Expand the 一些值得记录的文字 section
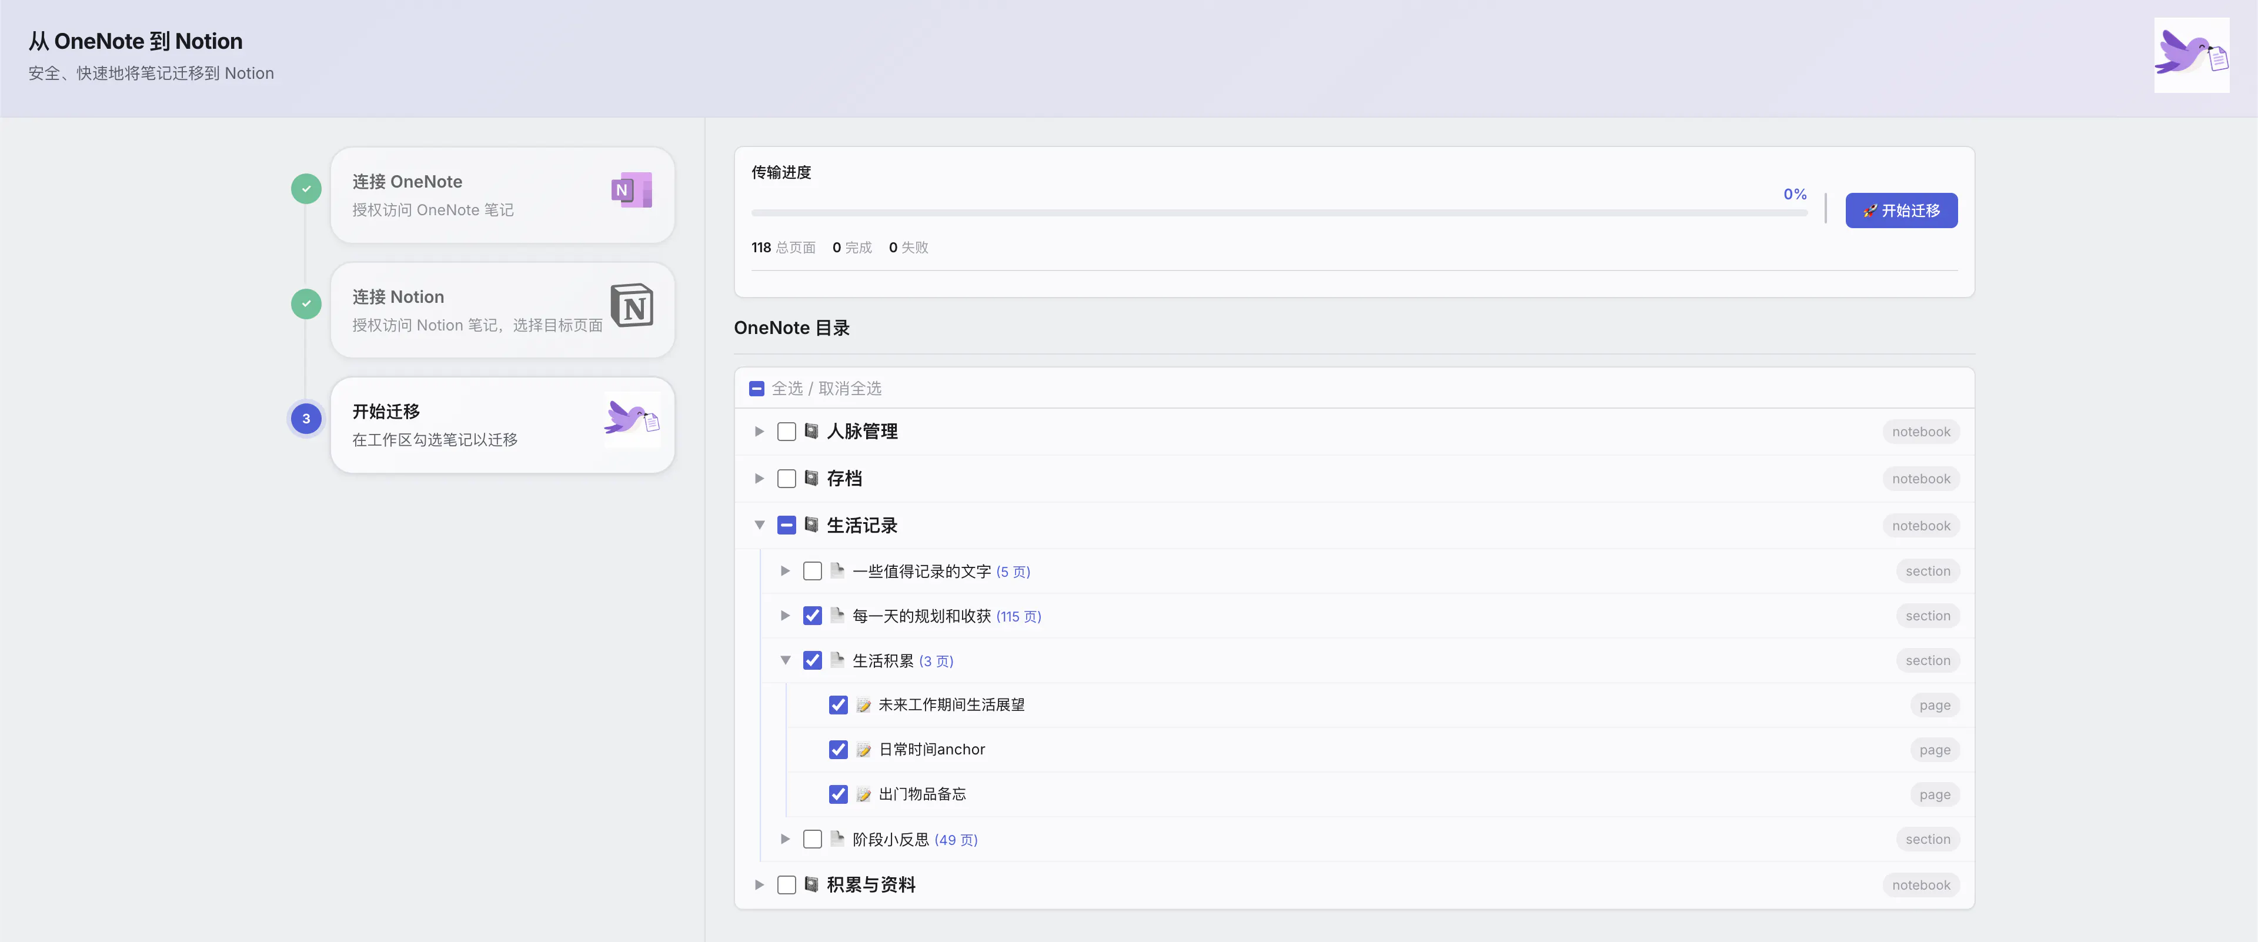Image resolution: width=2258 pixels, height=942 pixels. [x=786, y=570]
